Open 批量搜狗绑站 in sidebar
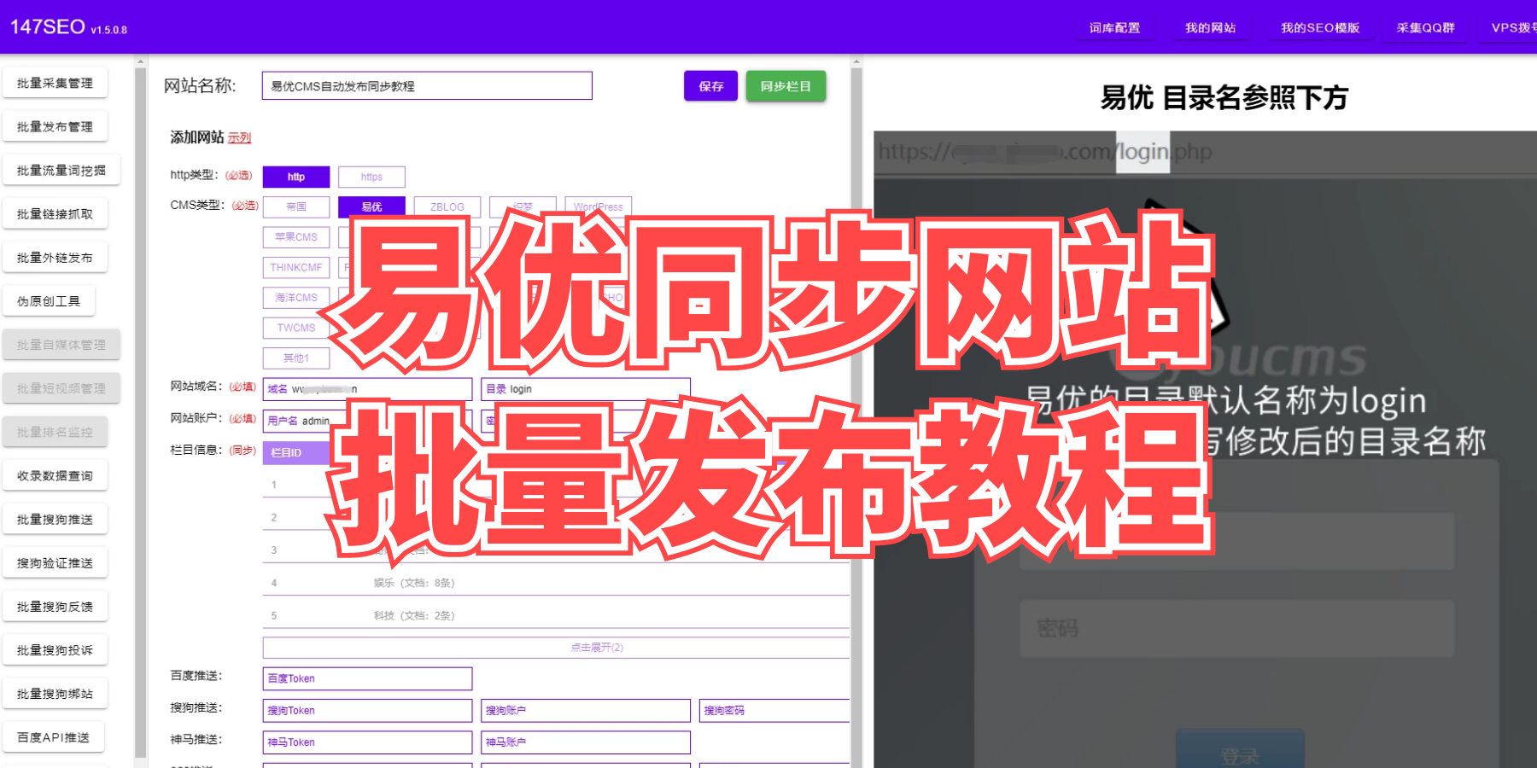1537x768 pixels. click(x=55, y=693)
